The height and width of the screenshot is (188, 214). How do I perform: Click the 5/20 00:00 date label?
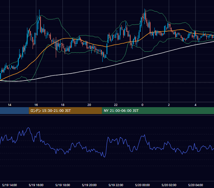pyautogui.click(x=142, y=185)
